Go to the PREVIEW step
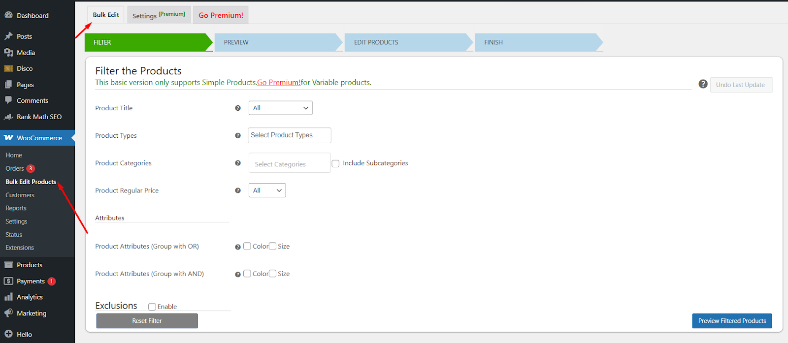This screenshot has width=788, height=343. click(279, 42)
